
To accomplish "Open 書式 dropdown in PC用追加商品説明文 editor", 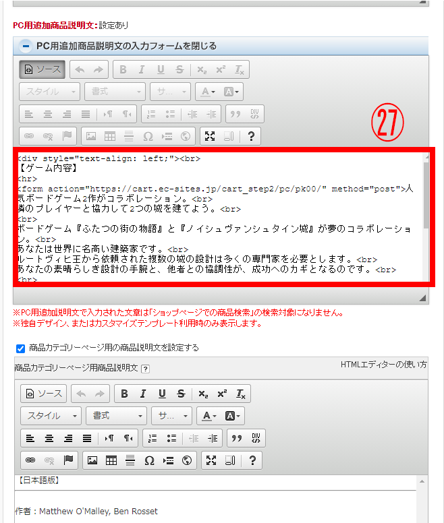I will (x=115, y=92).
